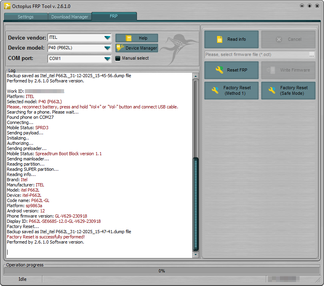Click the wrench icon on Device Manager button

[x=120, y=48]
